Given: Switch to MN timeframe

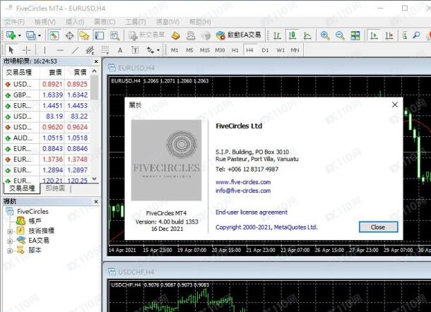Looking at the screenshot, I should click(295, 50).
